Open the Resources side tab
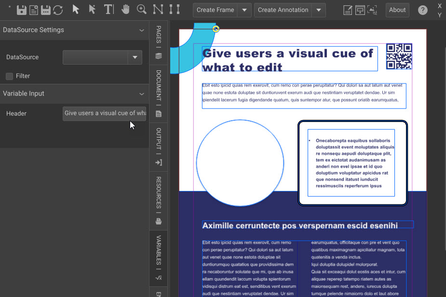Image resolution: width=446 pixels, height=297 pixels. pyautogui.click(x=158, y=200)
